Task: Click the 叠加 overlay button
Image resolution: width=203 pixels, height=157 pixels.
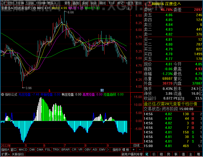Action: [76, 3]
